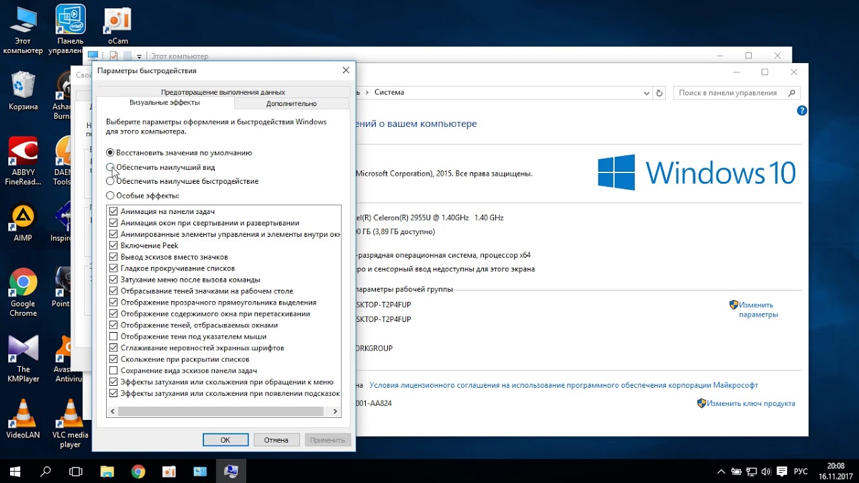Open the Панель управления desktop icon
The width and height of the screenshot is (859, 483).
pyautogui.click(x=70, y=30)
